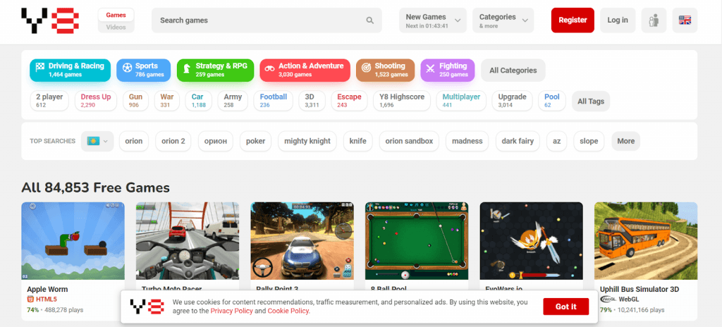This screenshot has height=327, width=722.
Task: Click the soccer ball Sports icon
Action: click(x=127, y=68)
